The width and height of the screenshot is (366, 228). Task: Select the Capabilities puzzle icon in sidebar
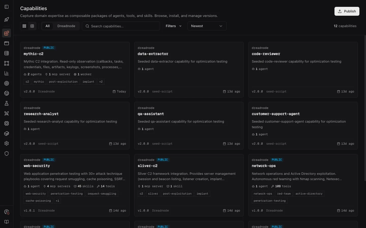pos(7,33)
